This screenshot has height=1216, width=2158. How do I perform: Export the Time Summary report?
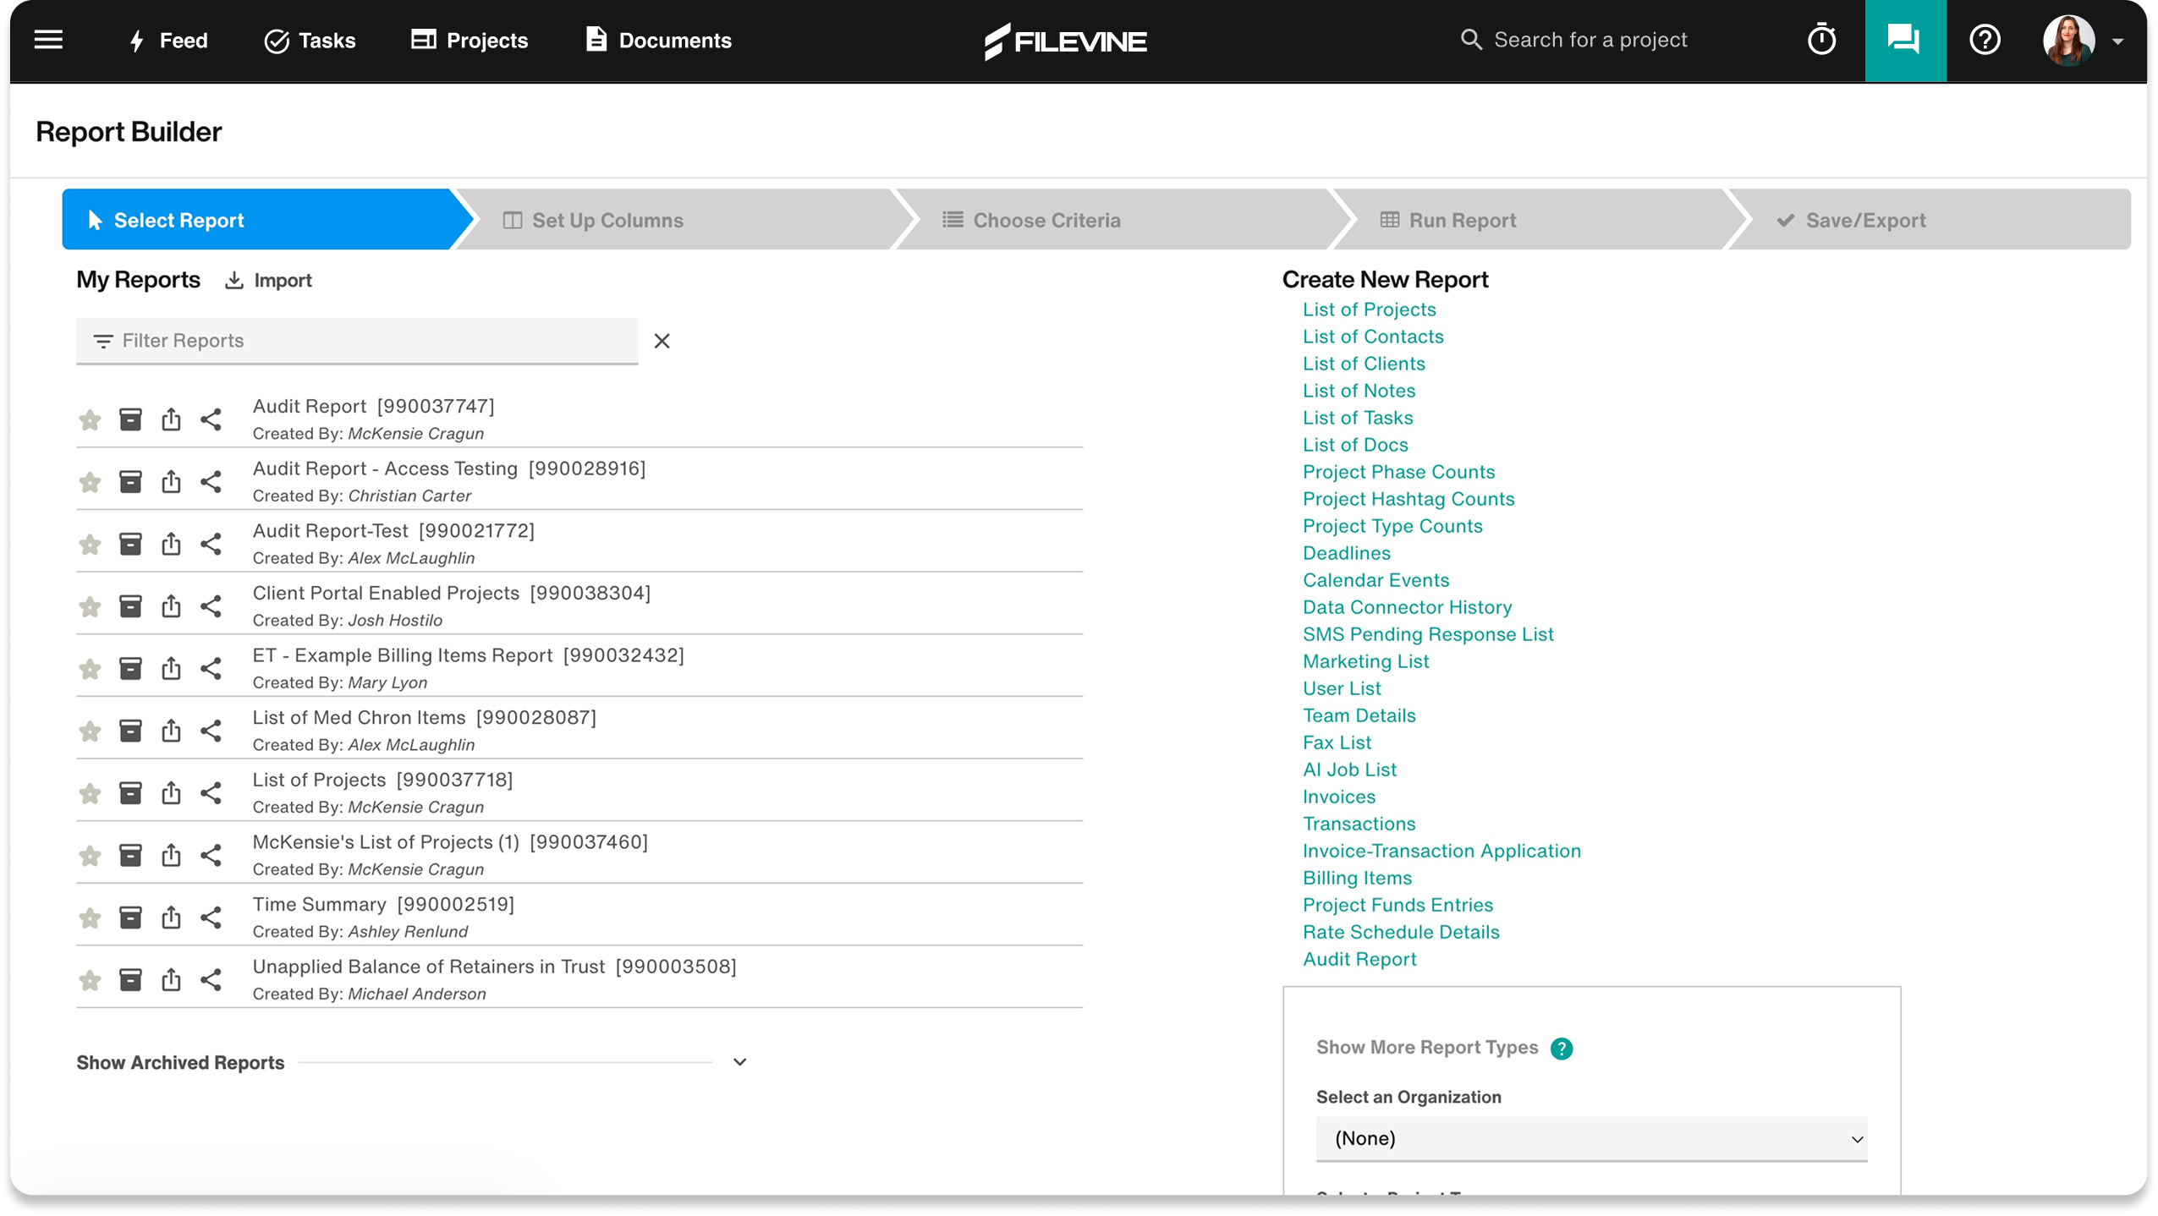tap(171, 917)
